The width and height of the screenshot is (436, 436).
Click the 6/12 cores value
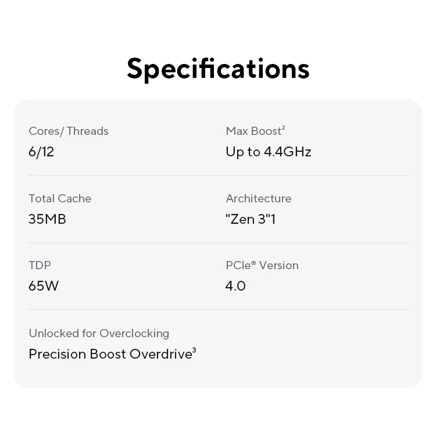click(x=41, y=152)
